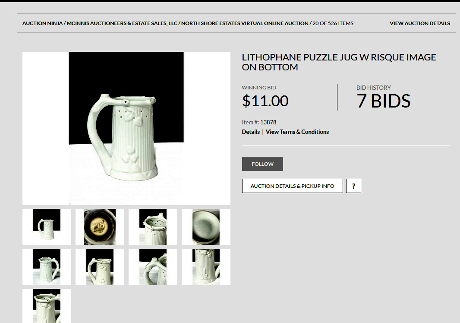Open the Details link
460x323 pixels.
click(251, 132)
